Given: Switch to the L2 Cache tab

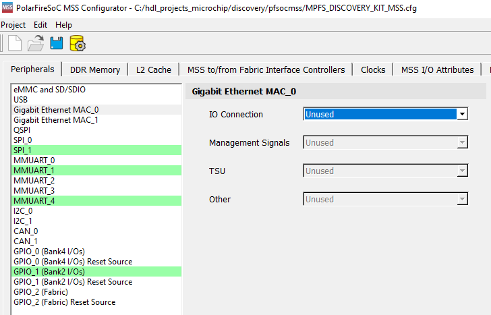Looking at the screenshot, I should click(x=154, y=69).
